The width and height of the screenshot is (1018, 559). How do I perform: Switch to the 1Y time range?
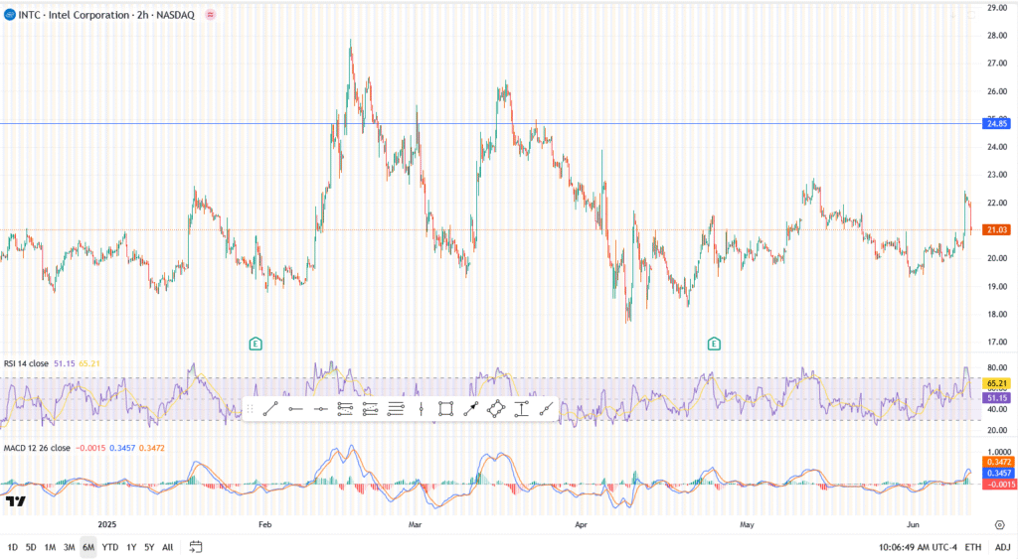129,547
